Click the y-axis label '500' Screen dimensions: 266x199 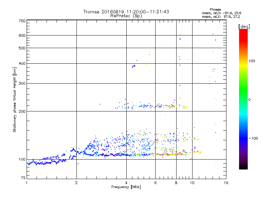[x=22, y=48]
